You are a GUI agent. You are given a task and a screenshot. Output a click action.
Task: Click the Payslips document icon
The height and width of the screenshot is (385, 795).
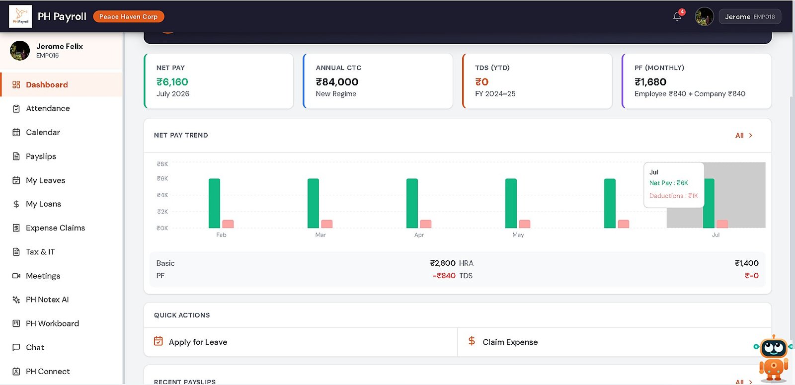16,156
